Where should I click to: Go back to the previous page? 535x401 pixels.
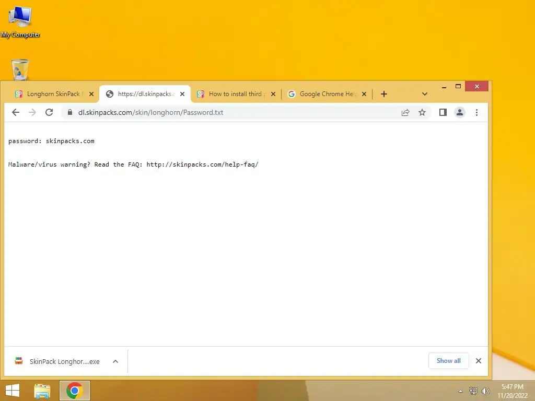coord(16,112)
